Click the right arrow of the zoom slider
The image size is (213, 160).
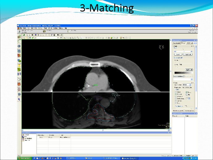click(192, 51)
